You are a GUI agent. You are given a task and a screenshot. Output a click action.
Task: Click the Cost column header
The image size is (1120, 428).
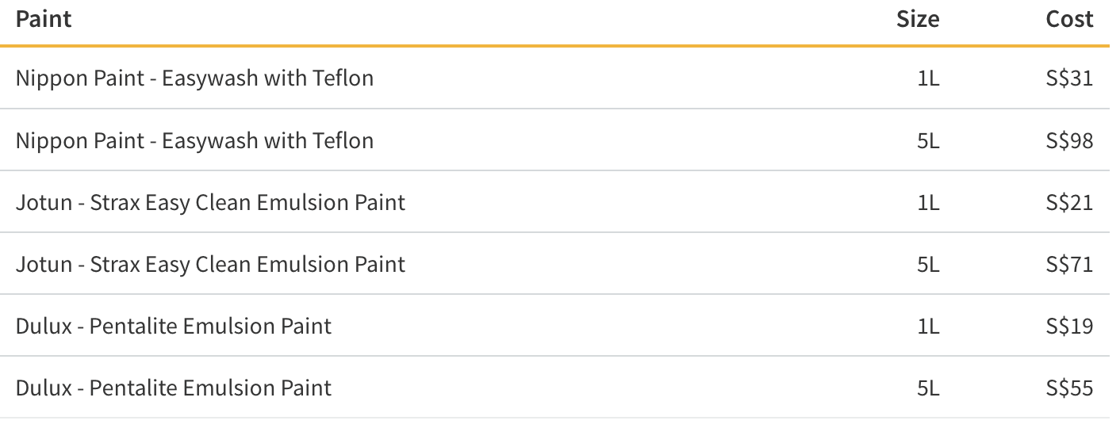pos(1069,18)
